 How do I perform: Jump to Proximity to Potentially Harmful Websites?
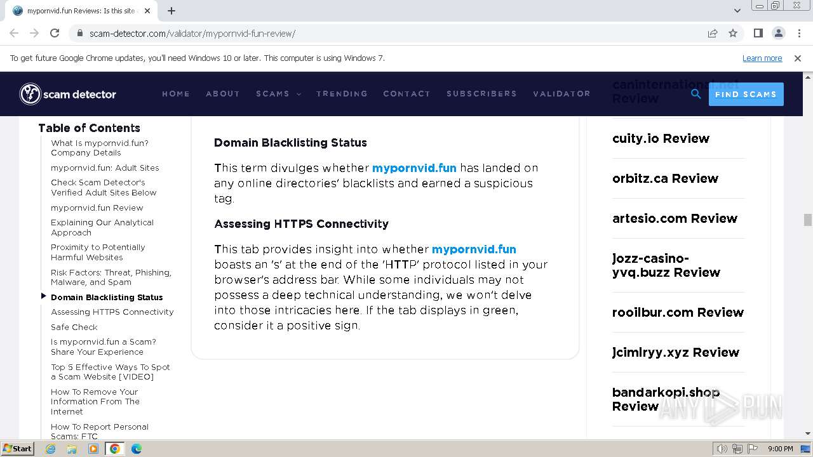click(x=98, y=253)
